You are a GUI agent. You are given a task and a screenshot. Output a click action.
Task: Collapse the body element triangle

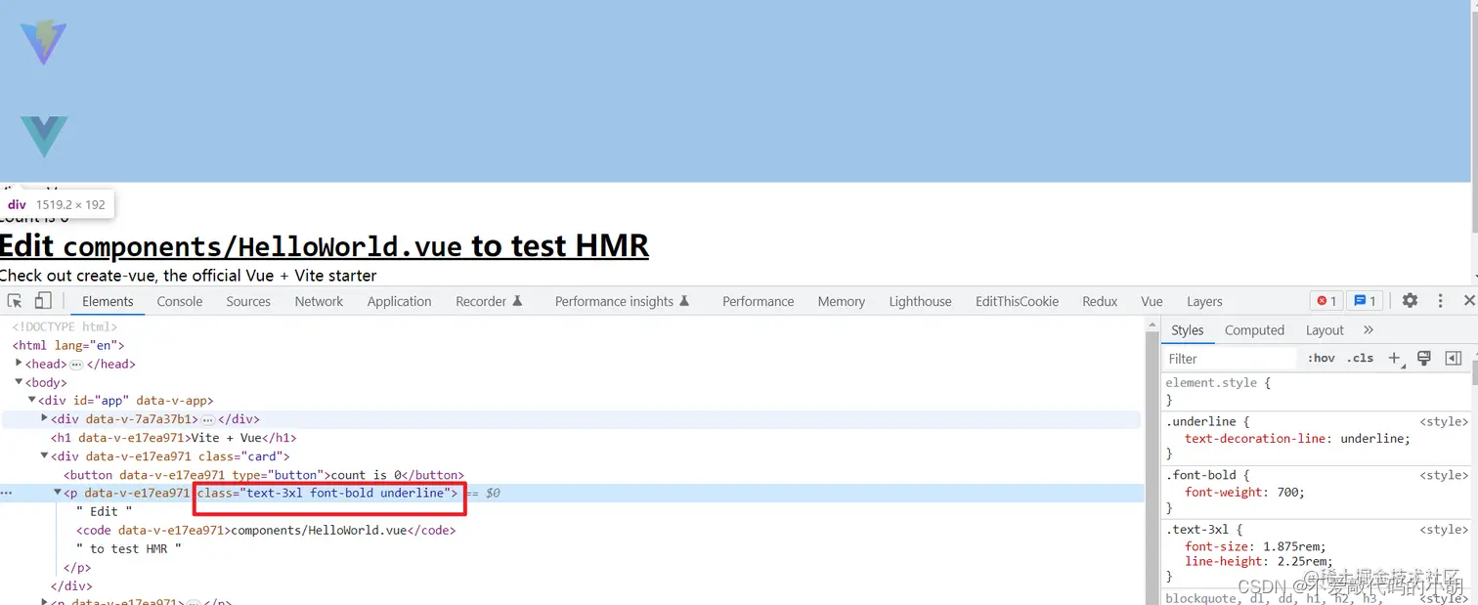[19, 382]
